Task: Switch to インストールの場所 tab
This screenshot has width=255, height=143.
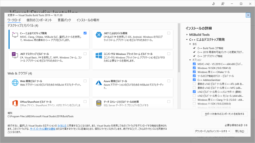Action: pos(88,20)
